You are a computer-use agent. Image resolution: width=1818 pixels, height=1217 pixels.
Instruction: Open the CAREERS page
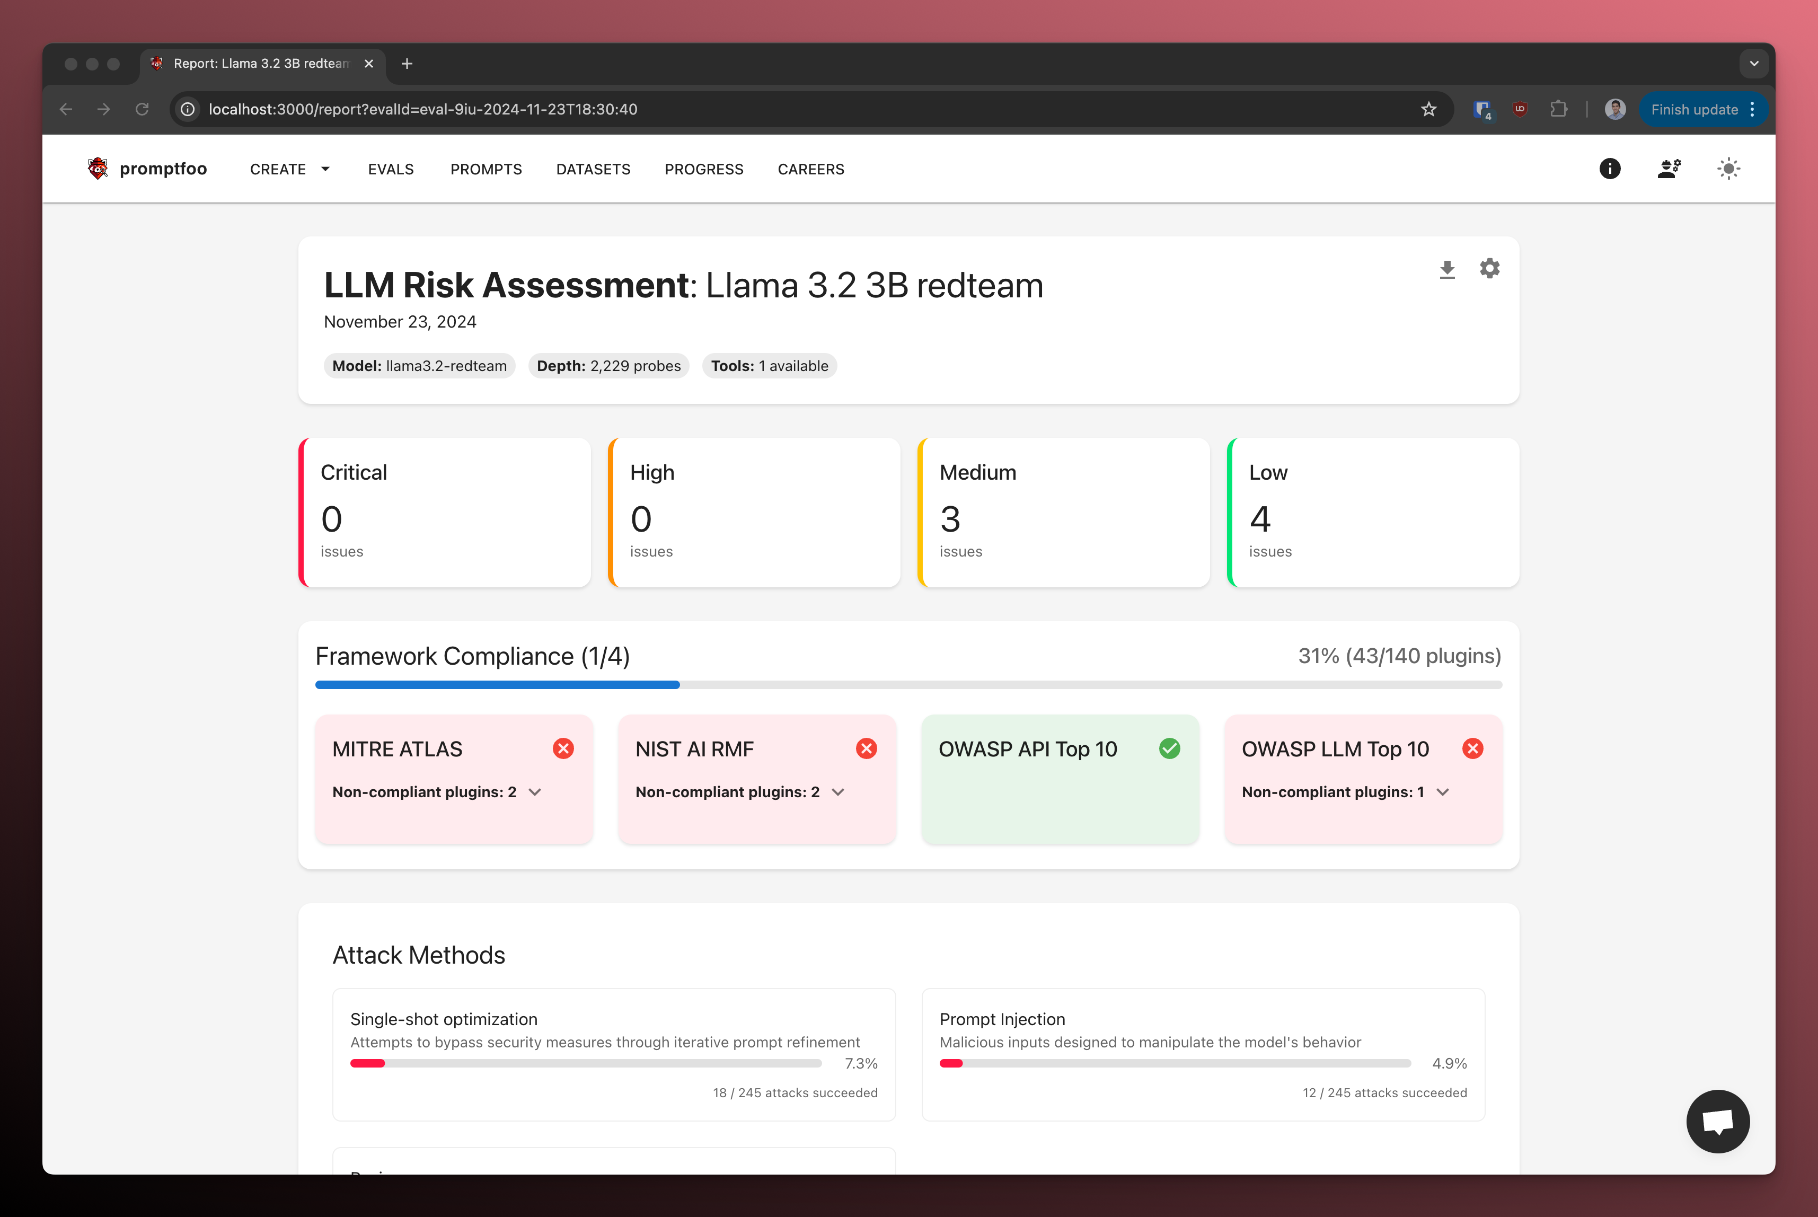[x=810, y=169]
